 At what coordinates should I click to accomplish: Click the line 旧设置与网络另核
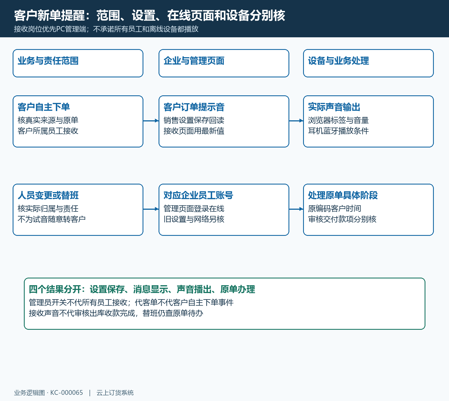(x=194, y=219)
